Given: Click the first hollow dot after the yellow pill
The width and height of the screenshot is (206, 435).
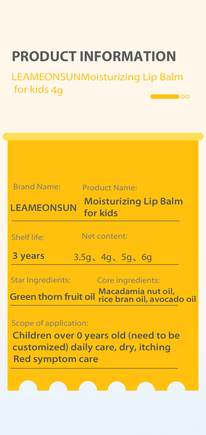Looking at the screenshot, I should tap(183, 97).
